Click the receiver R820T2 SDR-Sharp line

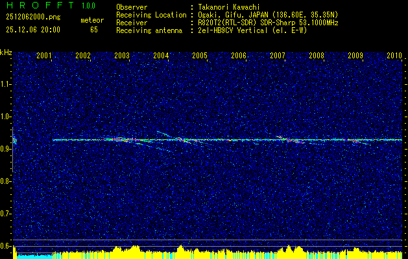point(268,23)
